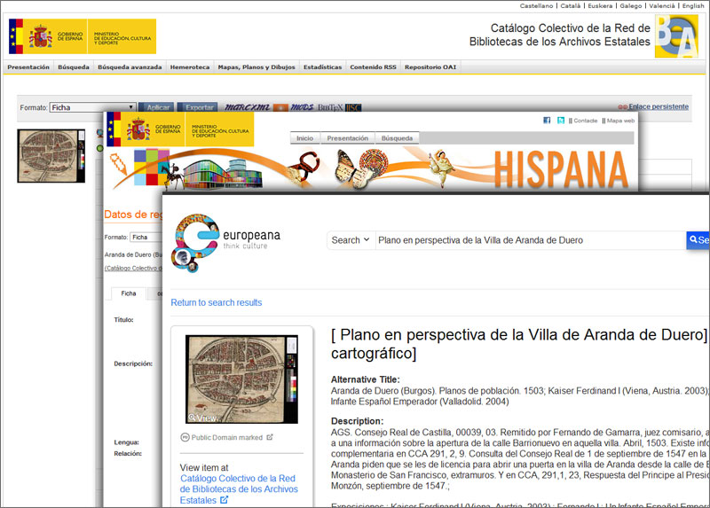Focus the Europeana search input field
The height and width of the screenshot is (508, 710).
[x=531, y=240]
